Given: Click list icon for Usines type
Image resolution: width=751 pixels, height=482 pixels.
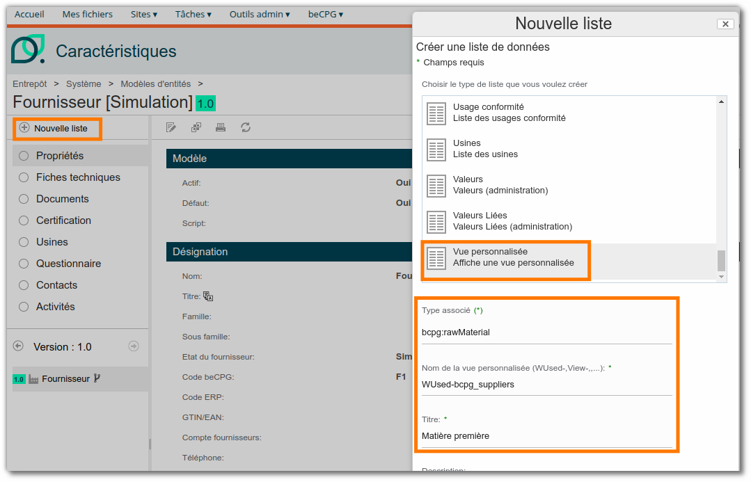Looking at the screenshot, I should [436, 150].
